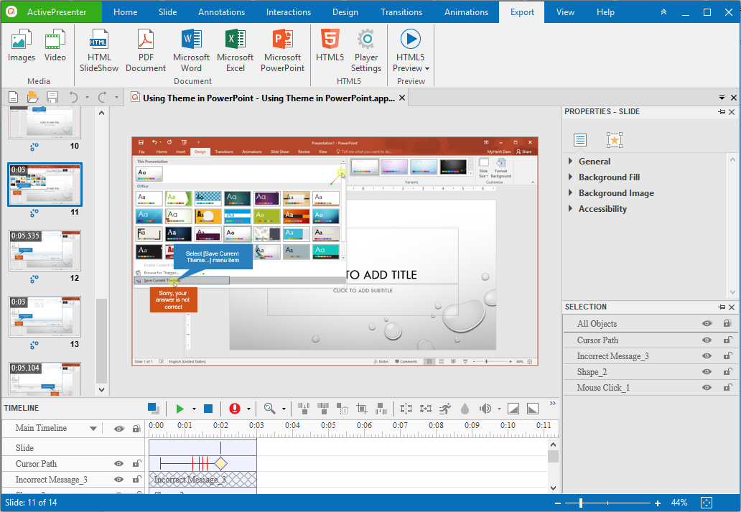Export project as Images
This screenshot has height=512, width=741.
click(22, 45)
